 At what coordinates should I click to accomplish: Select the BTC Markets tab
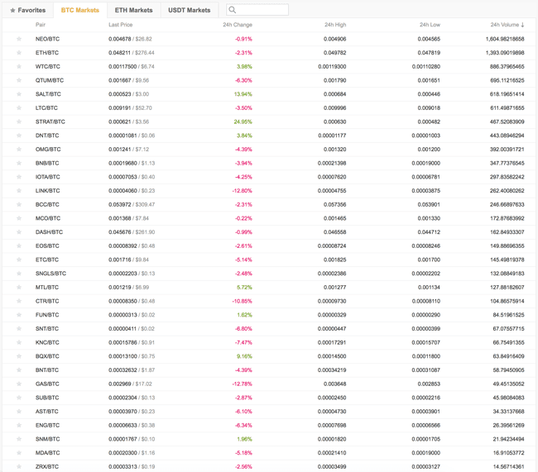pos(80,10)
